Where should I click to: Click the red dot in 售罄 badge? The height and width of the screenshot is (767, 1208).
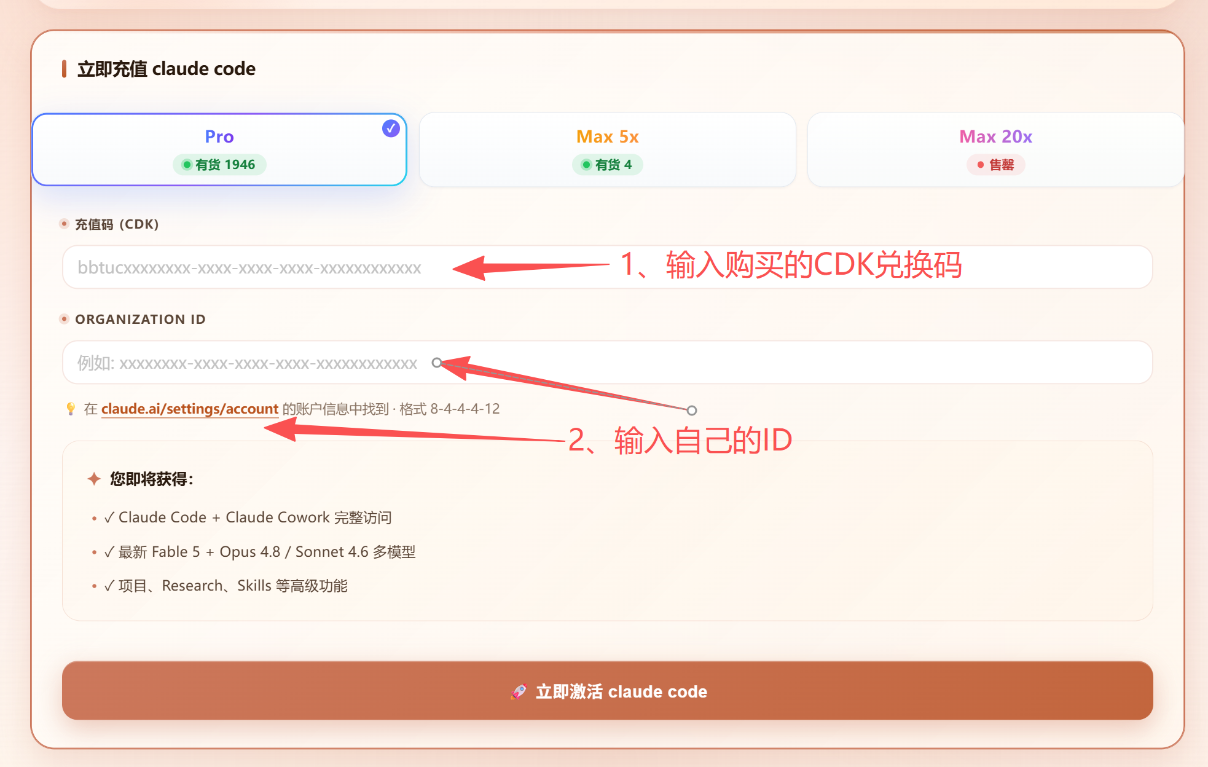981,165
